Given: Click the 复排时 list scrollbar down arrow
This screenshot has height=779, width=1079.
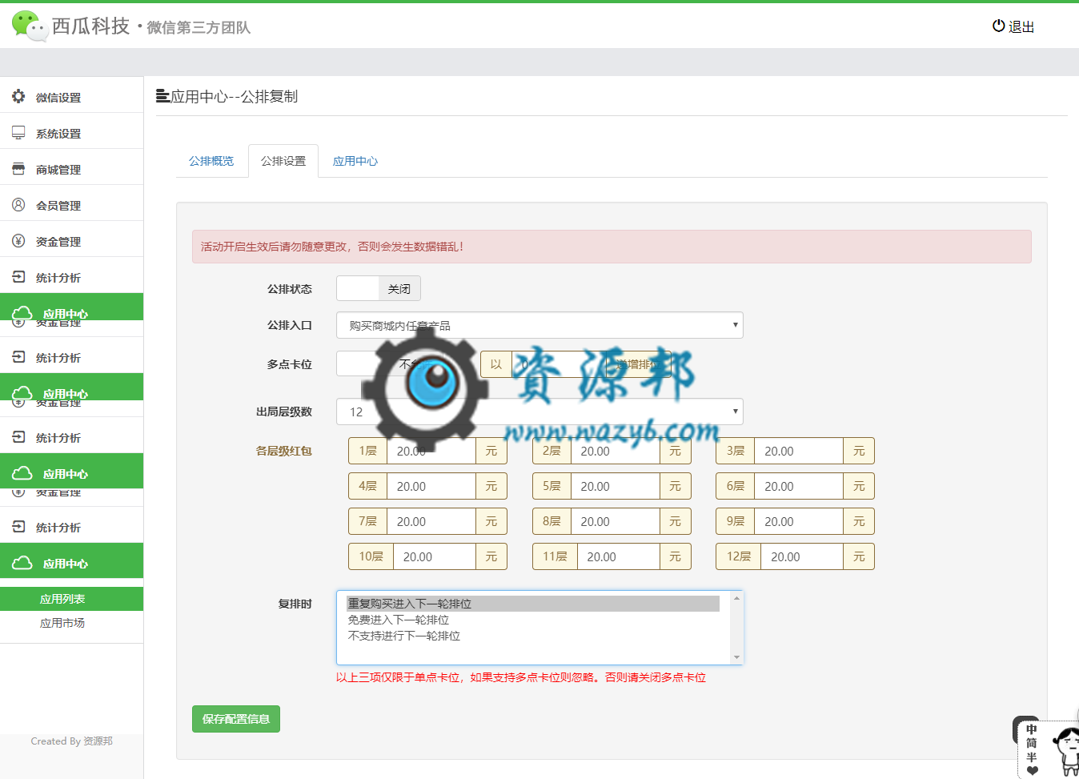Looking at the screenshot, I should [x=736, y=657].
